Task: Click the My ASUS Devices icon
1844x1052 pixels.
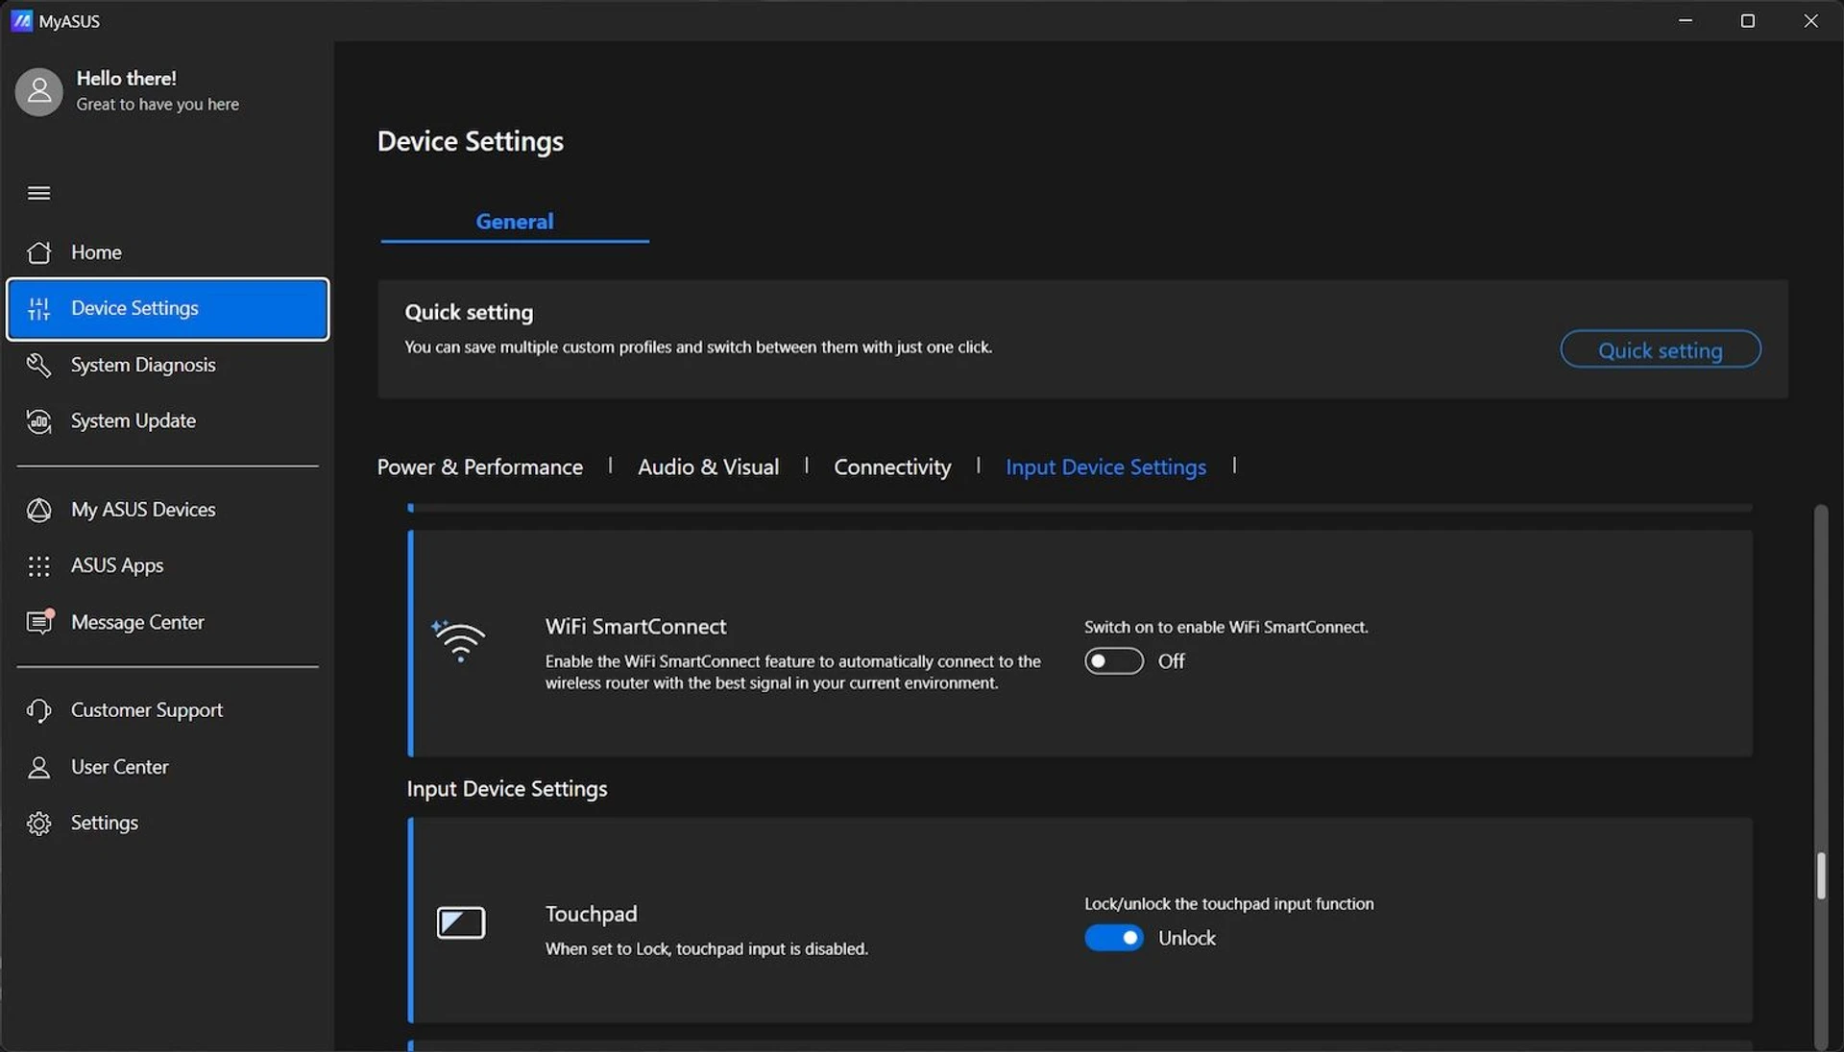Action: click(x=39, y=510)
